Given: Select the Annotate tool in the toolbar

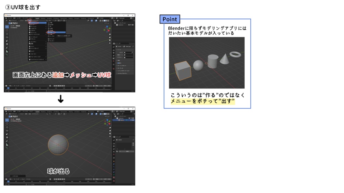Looking at the screenshot, I should point(7,140).
